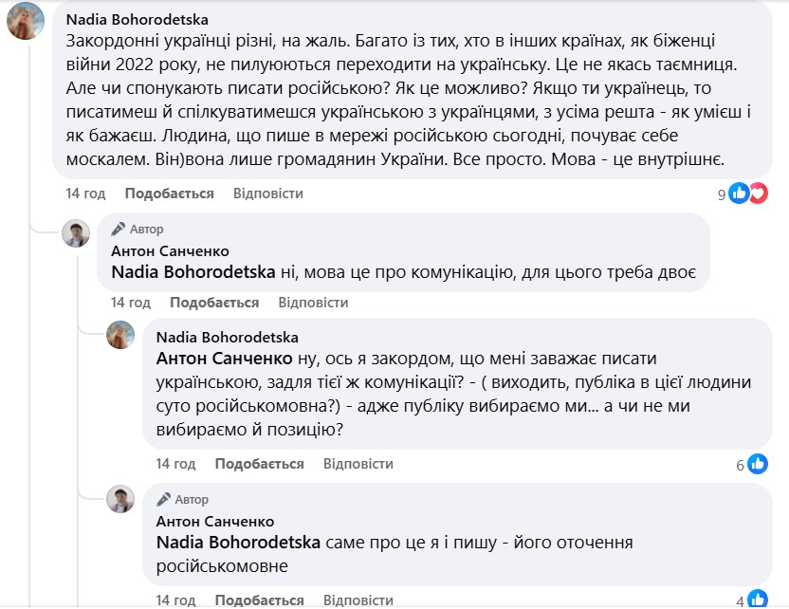The height and width of the screenshot is (609, 789).
Task: Click 14 год timestamp under top comment
Action: tap(85, 194)
